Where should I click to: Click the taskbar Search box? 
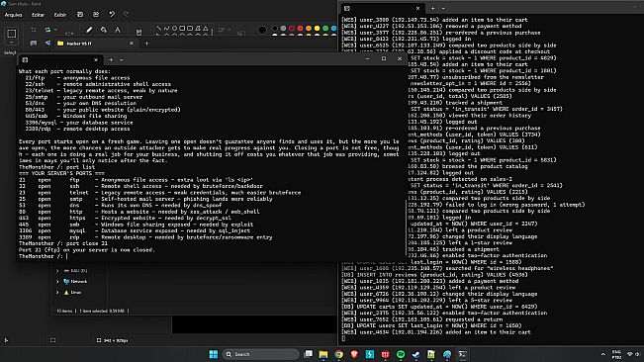click(x=261, y=354)
